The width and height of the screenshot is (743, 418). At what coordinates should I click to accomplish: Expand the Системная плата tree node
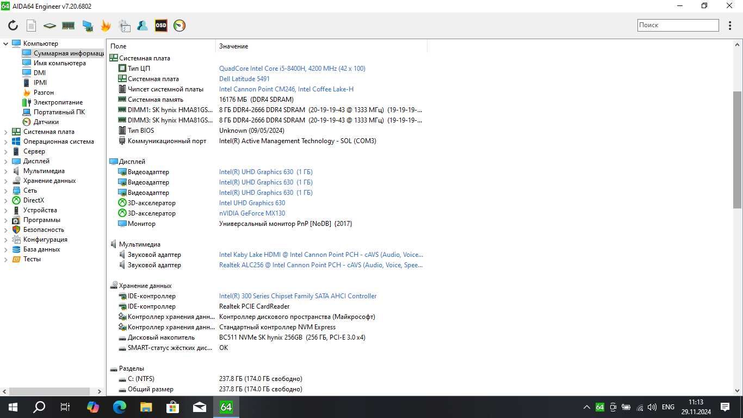coord(6,132)
